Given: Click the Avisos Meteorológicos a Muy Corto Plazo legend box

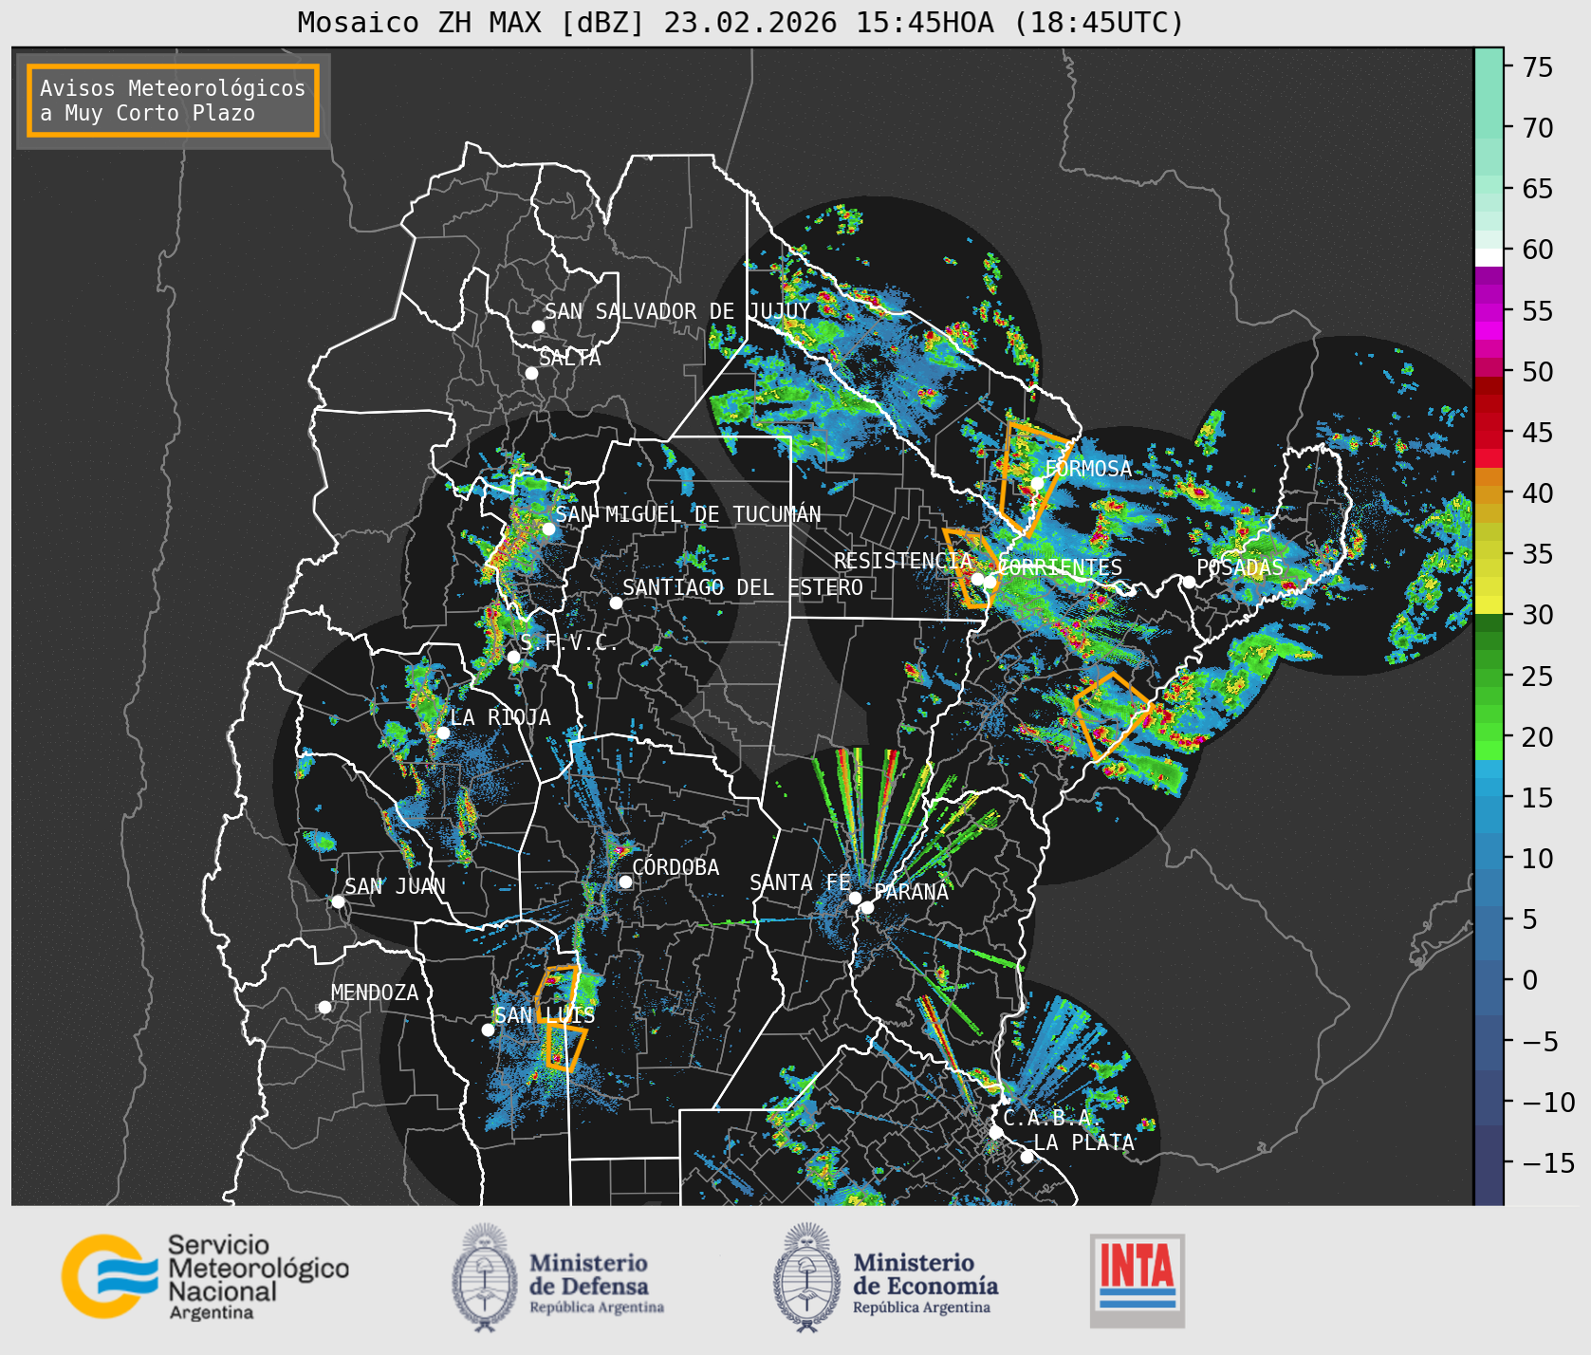Looking at the screenshot, I should pyautogui.click(x=173, y=101).
